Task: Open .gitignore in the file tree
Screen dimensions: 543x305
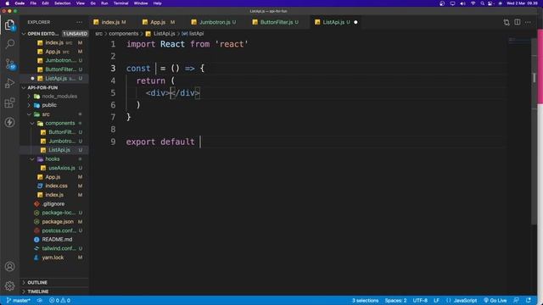Action: pos(53,204)
